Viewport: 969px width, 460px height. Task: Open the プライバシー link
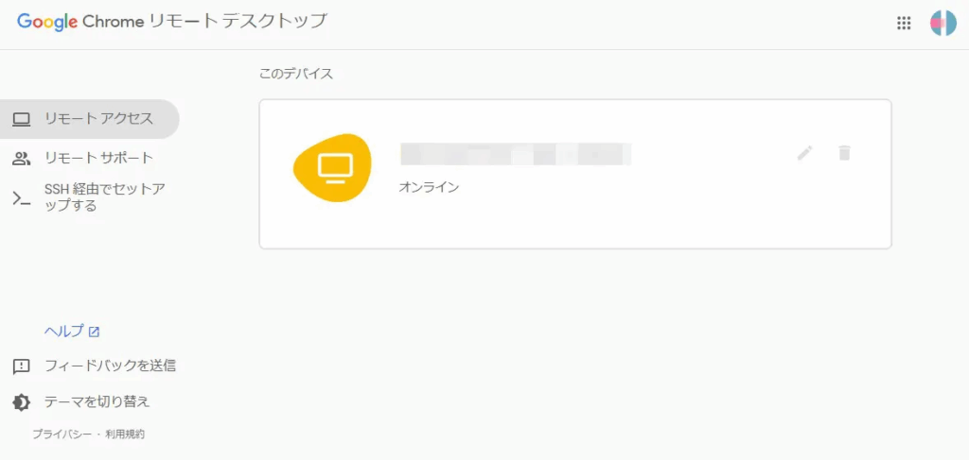tap(62, 434)
